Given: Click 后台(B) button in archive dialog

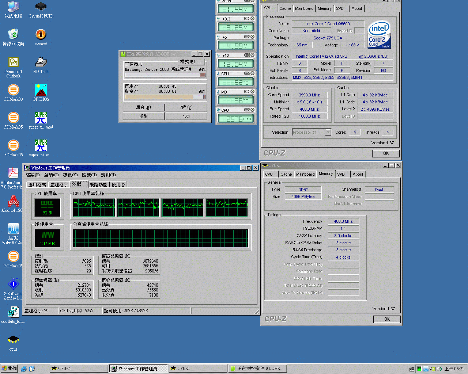Looking at the screenshot, I should point(143,107).
